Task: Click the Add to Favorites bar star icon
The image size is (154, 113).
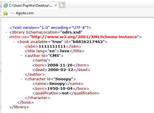Action: coord(6,13)
